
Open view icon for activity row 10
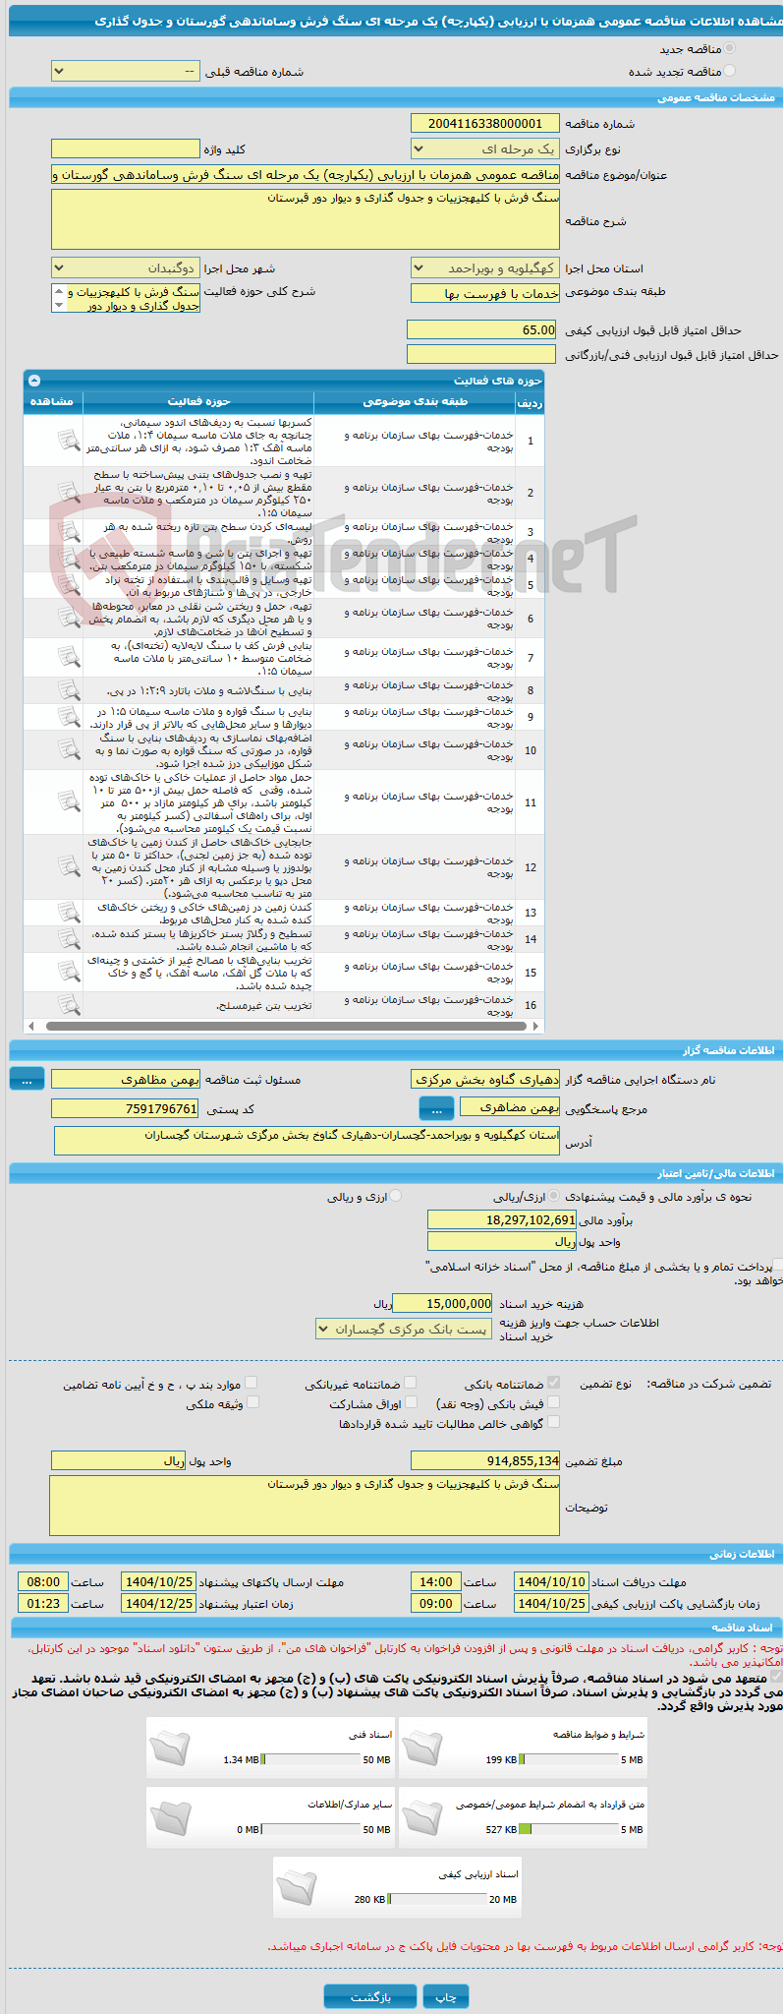click(x=68, y=749)
